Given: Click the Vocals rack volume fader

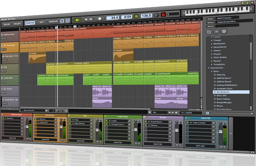Looking at the screenshot, I should pyautogui.click(x=176, y=130).
